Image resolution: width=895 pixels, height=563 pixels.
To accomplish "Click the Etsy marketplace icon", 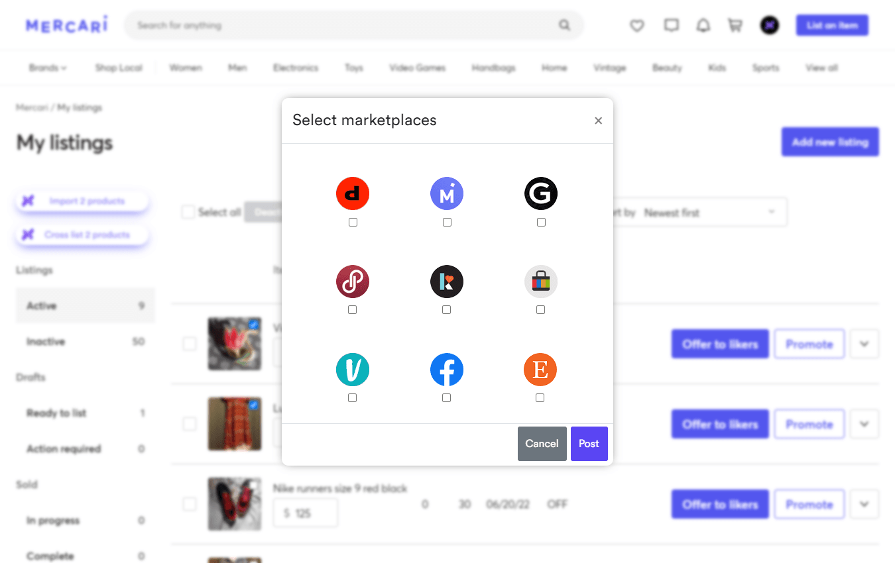I will (540, 370).
